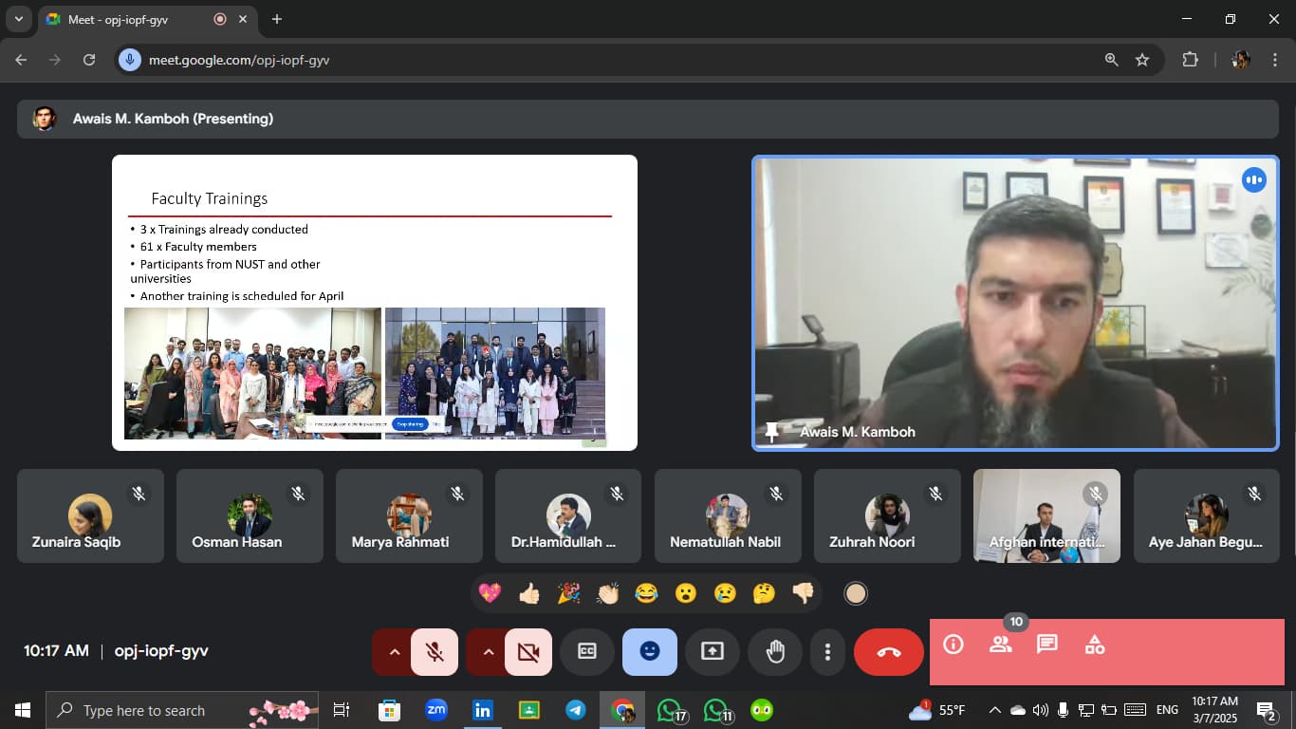
Task: Click the Present now screen share icon
Action: (x=713, y=652)
